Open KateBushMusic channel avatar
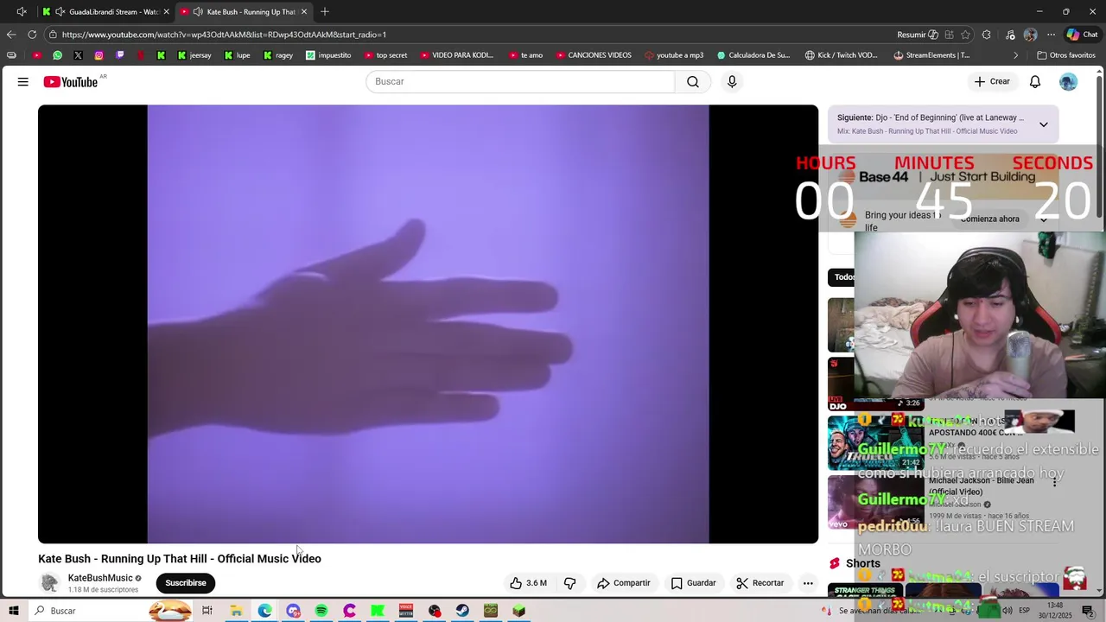The width and height of the screenshot is (1106, 622). pyautogui.click(x=49, y=583)
